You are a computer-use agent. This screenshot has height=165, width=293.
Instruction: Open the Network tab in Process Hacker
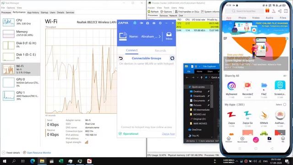[x=173, y=16]
